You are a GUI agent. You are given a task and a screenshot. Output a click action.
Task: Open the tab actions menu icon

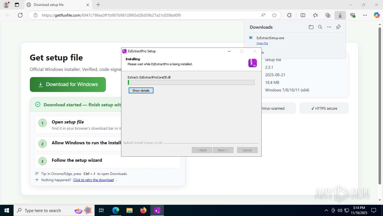(x=17, y=5)
